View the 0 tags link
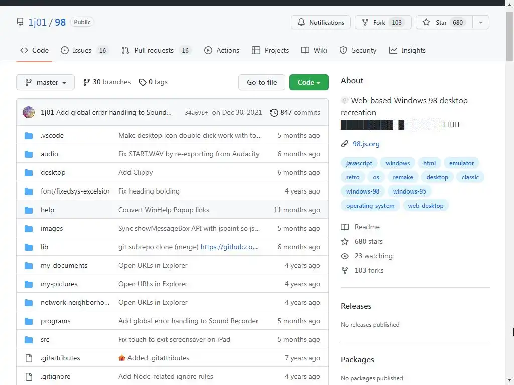 coord(153,82)
